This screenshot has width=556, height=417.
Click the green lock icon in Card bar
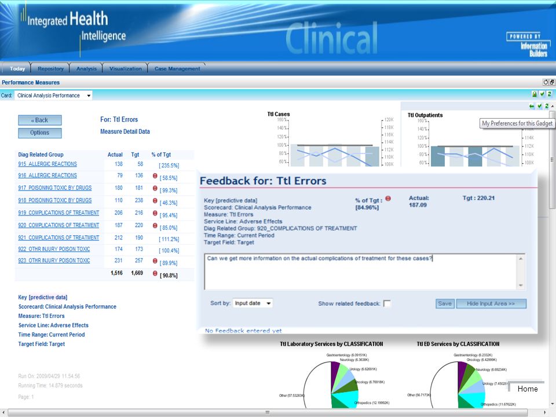point(535,94)
